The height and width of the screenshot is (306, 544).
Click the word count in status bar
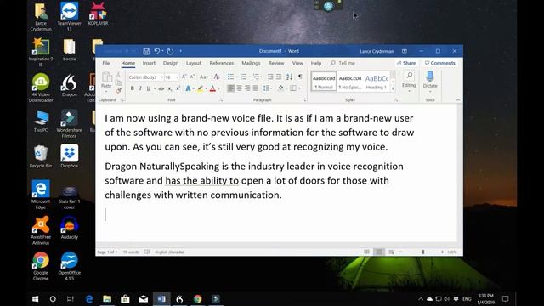(x=131, y=252)
